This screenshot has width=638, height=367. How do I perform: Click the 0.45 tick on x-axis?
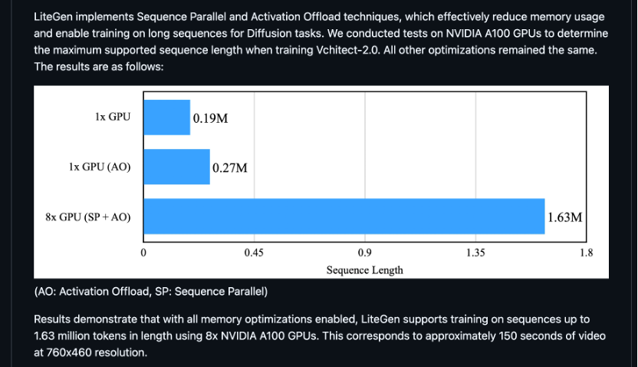(254, 253)
